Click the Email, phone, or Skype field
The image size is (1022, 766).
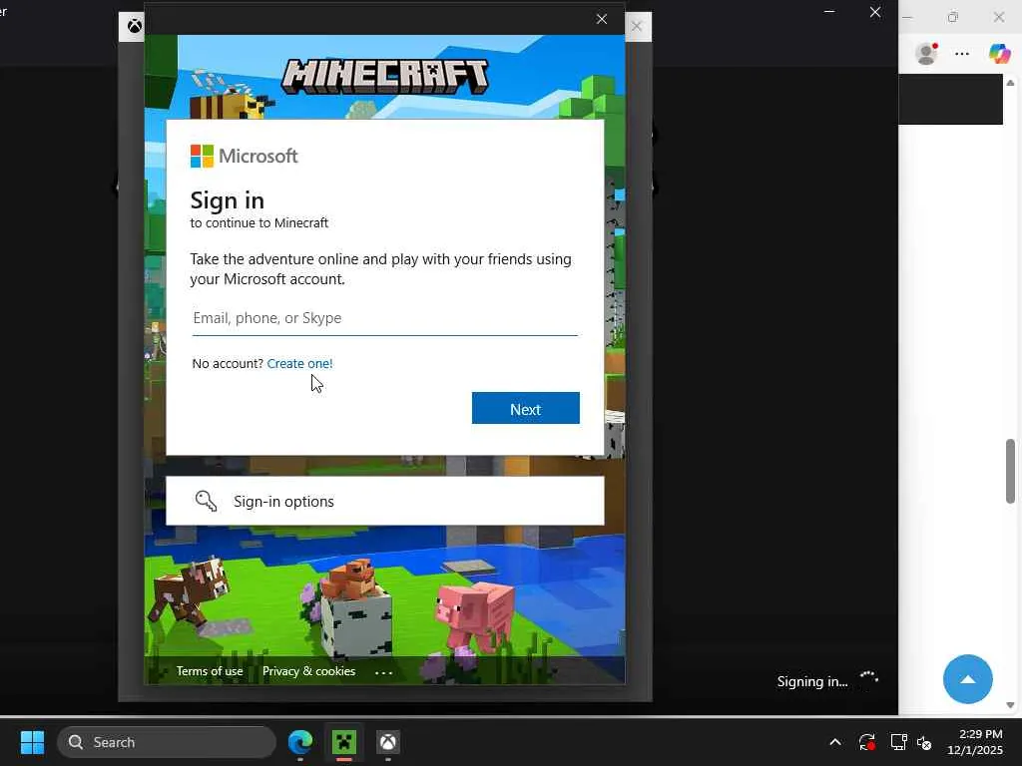click(x=384, y=318)
